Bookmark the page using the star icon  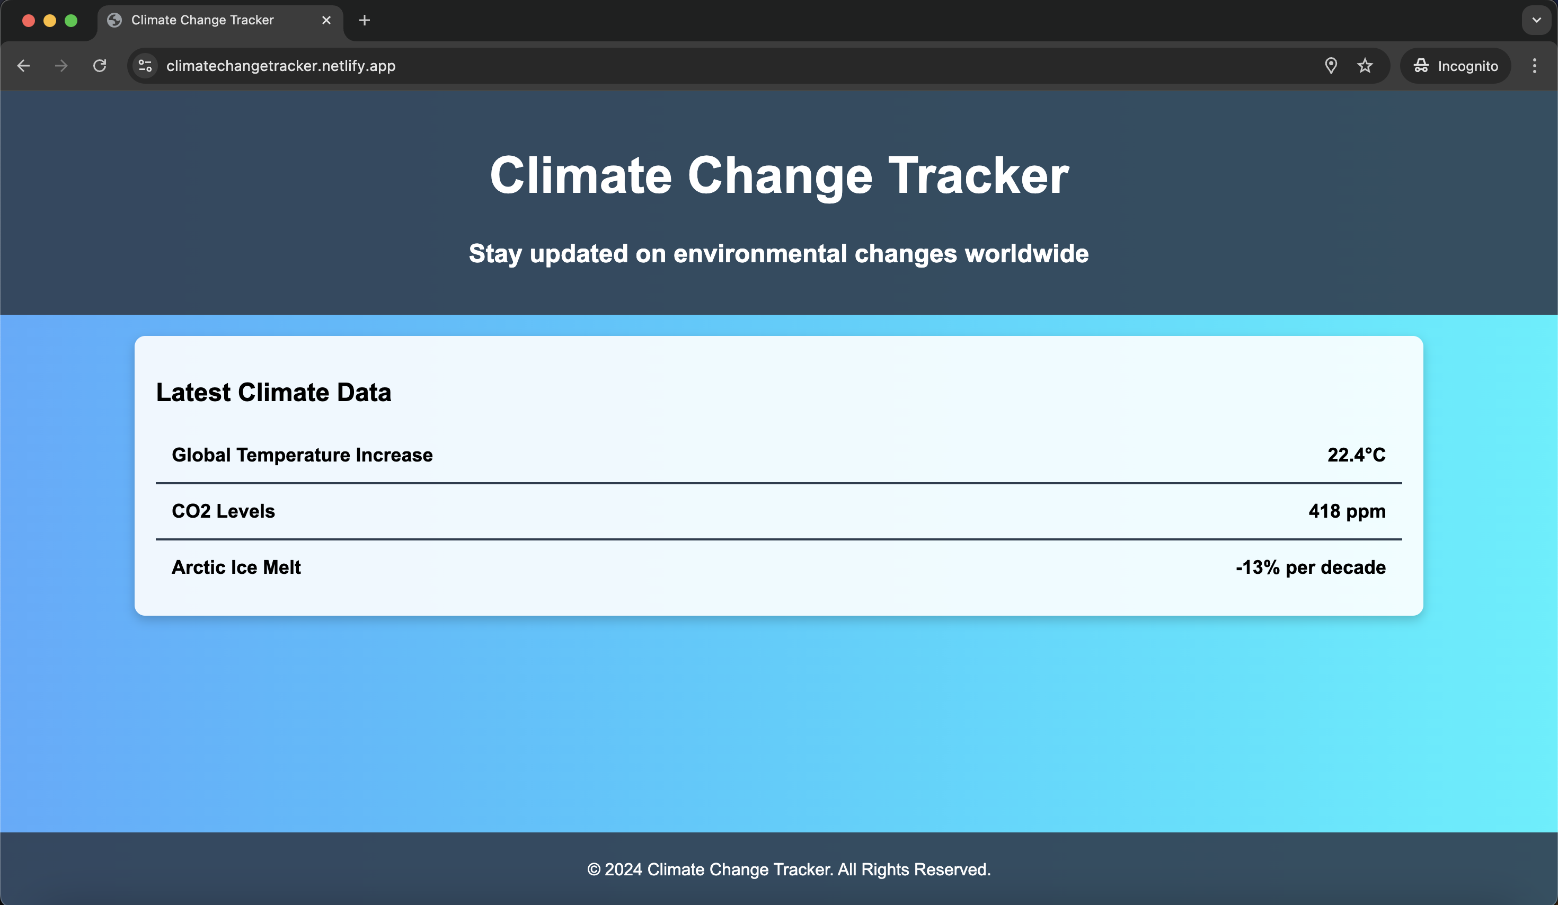click(1365, 66)
